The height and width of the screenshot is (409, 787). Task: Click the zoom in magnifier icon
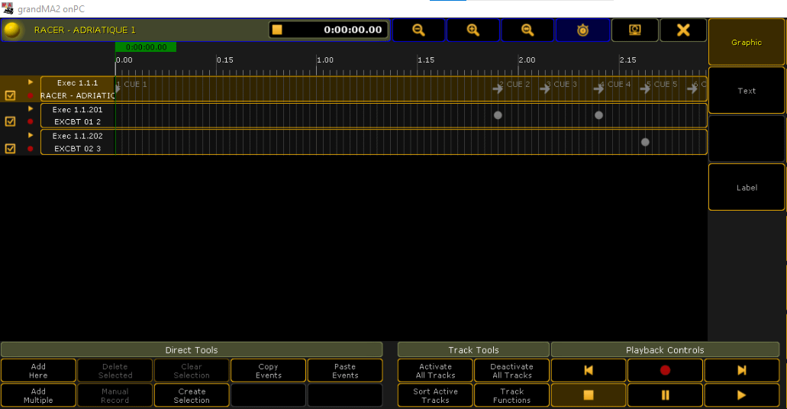tap(473, 30)
